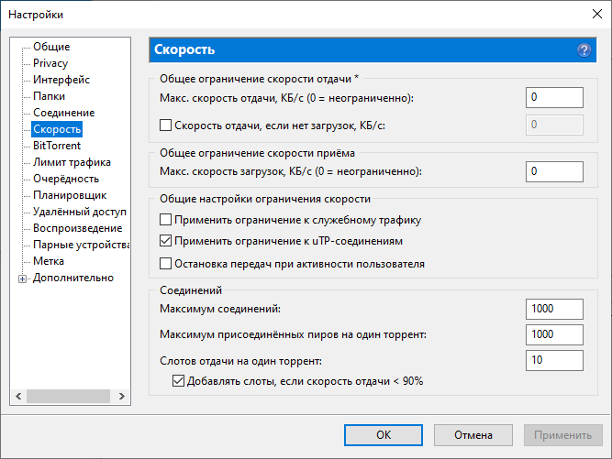Open the Общие settings section
This screenshot has height=459, width=612.
[x=51, y=47]
